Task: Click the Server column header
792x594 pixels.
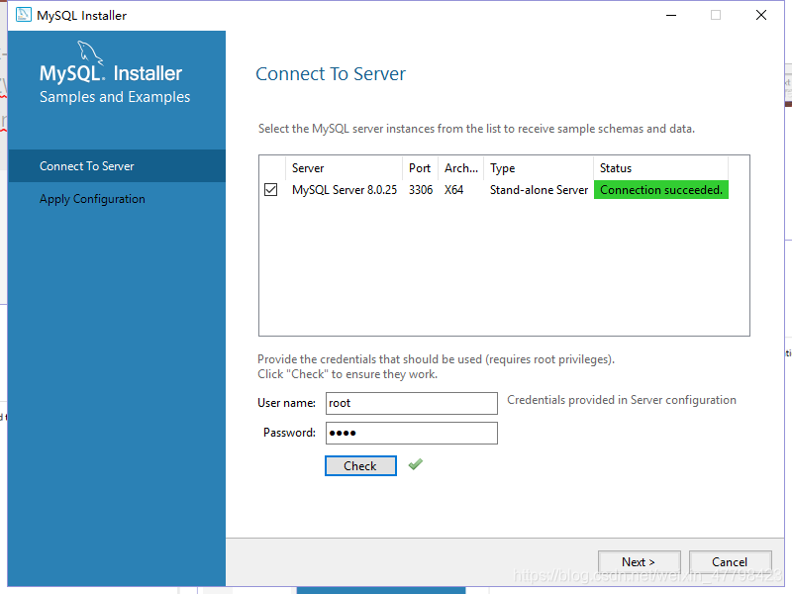Action: coord(344,168)
